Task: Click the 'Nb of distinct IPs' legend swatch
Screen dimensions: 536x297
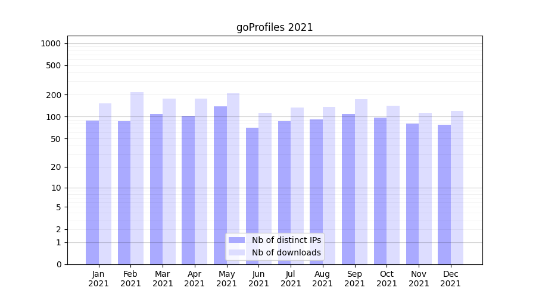Action: (236, 240)
